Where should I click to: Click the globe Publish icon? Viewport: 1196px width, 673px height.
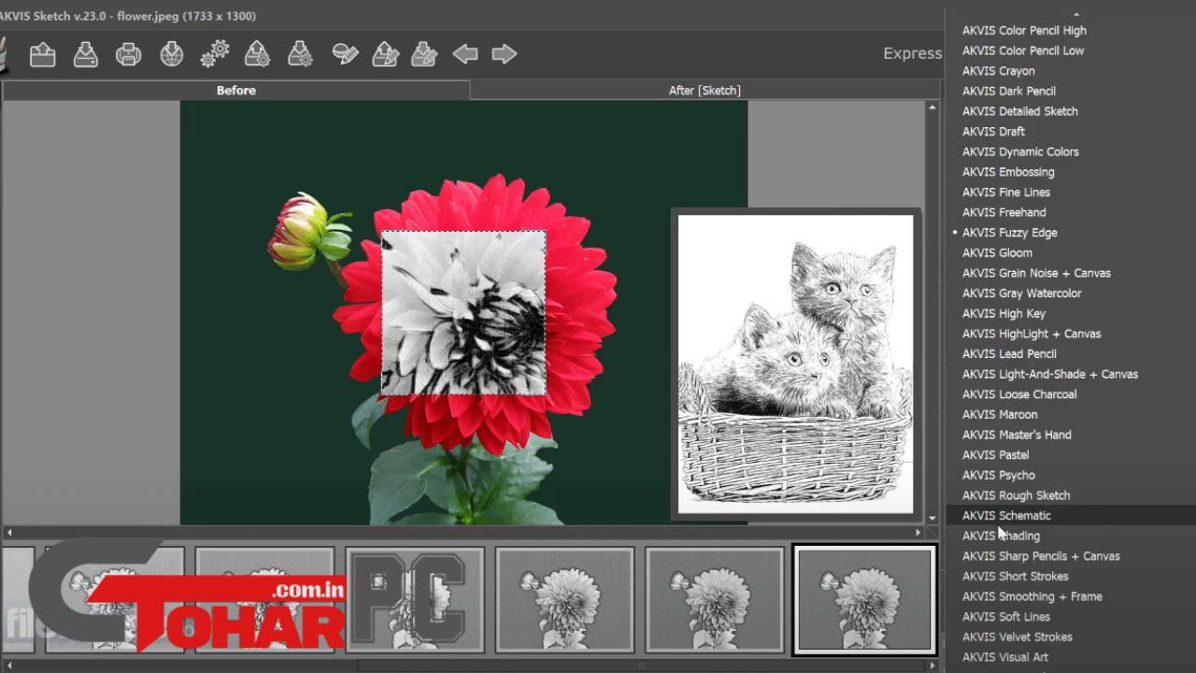(171, 54)
